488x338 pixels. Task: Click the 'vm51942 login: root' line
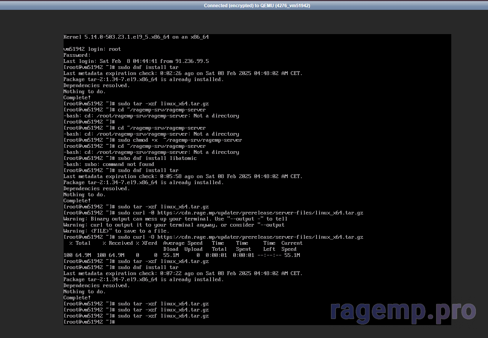pyautogui.click(x=92, y=49)
